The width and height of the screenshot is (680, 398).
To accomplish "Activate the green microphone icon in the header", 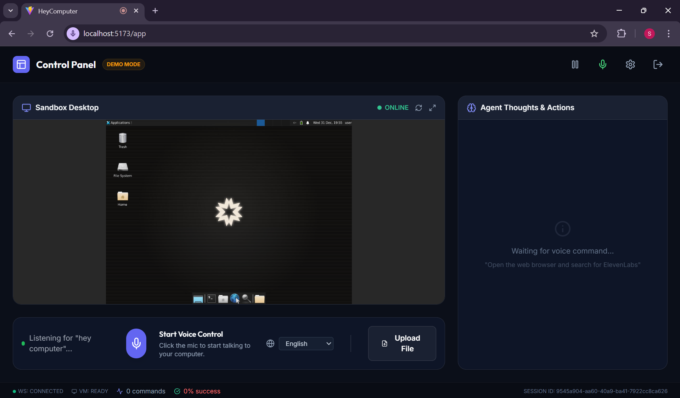I will (602, 64).
